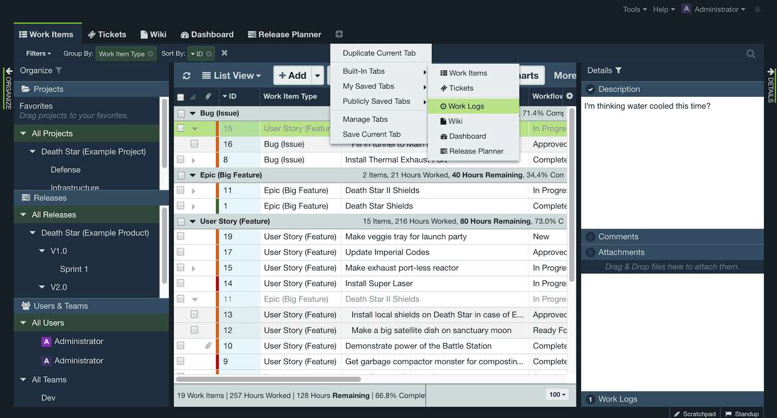Open the page size 100 dropdown
The height and width of the screenshot is (418, 777).
pyautogui.click(x=557, y=394)
